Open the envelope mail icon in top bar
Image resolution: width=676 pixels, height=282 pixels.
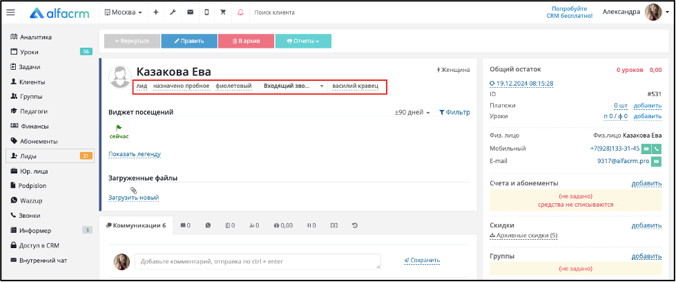(190, 12)
